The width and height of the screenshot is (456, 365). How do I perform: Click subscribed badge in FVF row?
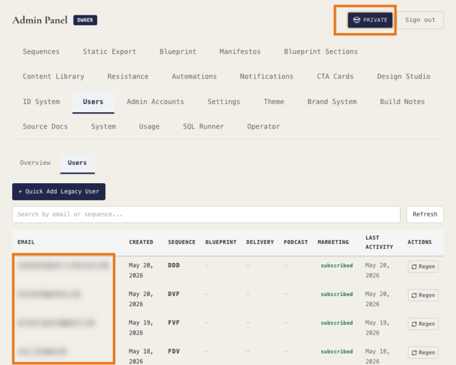pyautogui.click(x=336, y=323)
